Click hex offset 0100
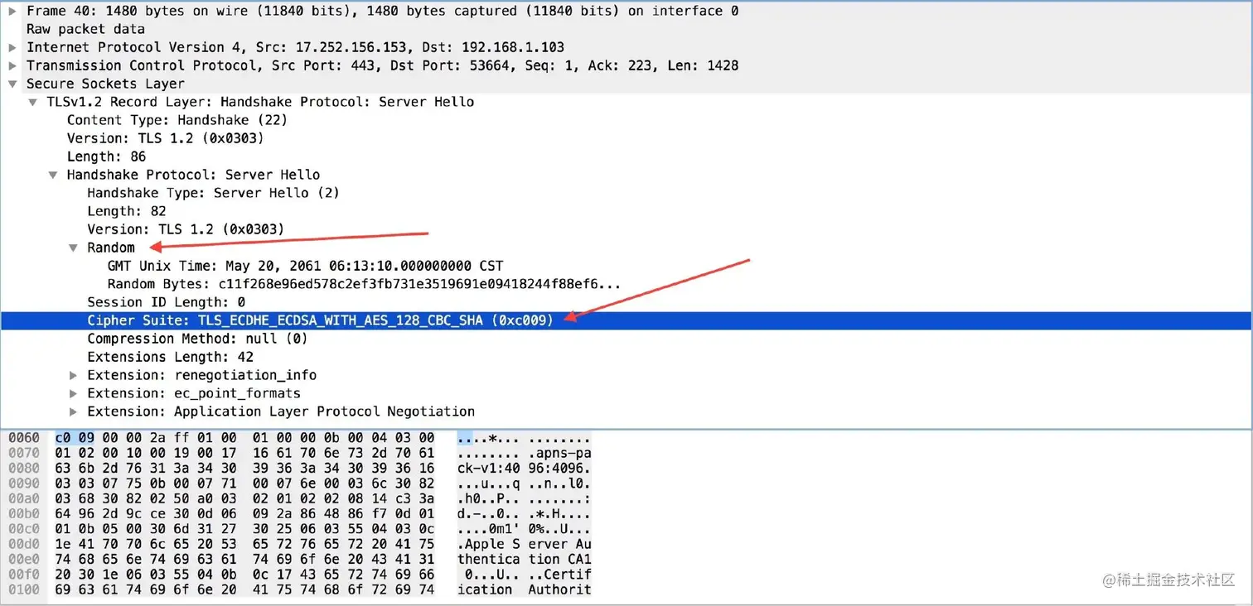Screen dimensions: 1253x606 pos(24,589)
